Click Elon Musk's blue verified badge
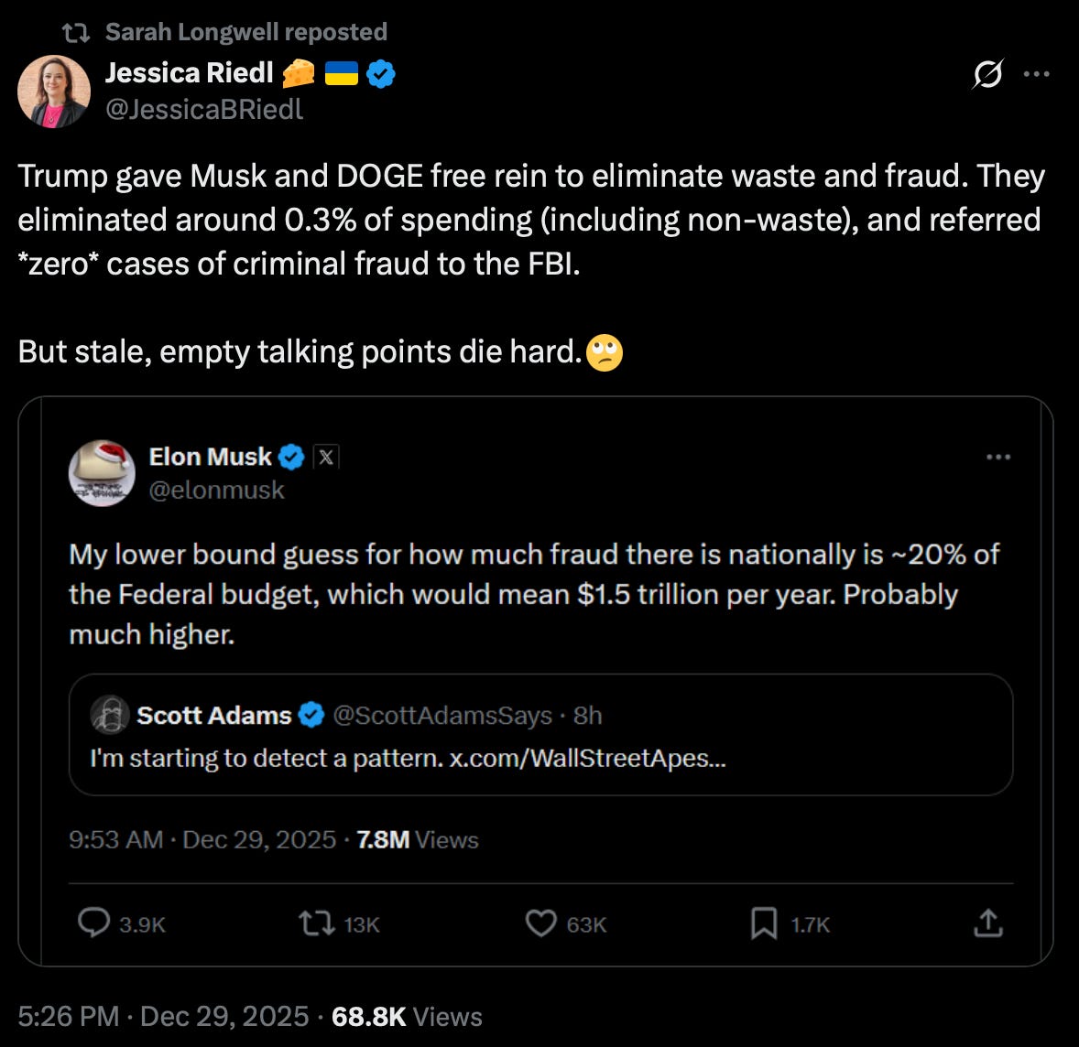This screenshot has height=1047, width=1079. 291,456
